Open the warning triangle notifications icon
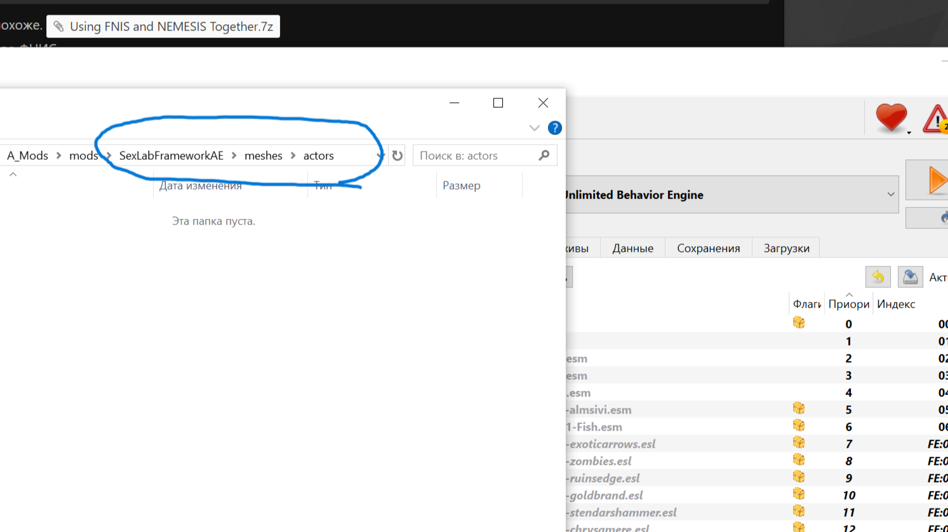Image resolution: width=948 pixels, height=532 pixels. (936, 119)
